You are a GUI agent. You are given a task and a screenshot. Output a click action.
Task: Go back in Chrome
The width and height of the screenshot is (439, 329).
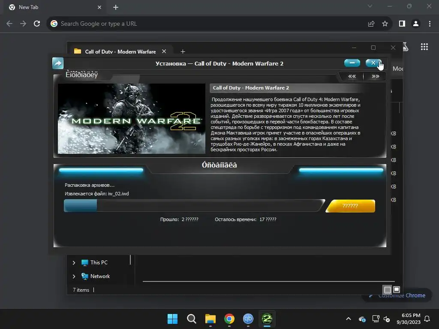click(9, 24)
